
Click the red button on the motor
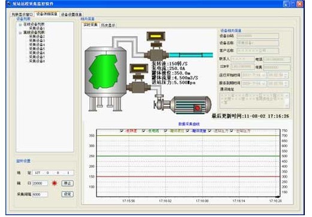click(197, 108)
